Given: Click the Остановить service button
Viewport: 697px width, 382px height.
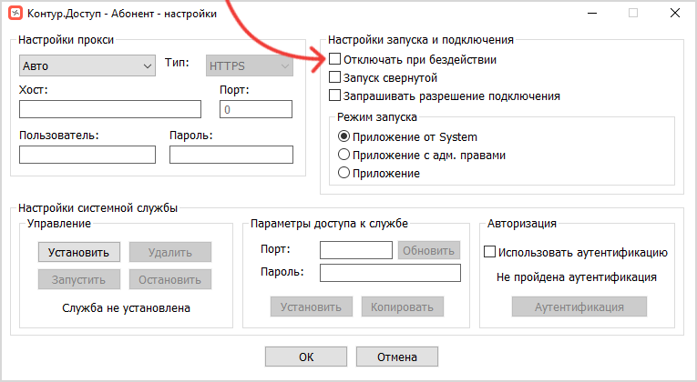Looking at the screenshot, I should (170, 279).
